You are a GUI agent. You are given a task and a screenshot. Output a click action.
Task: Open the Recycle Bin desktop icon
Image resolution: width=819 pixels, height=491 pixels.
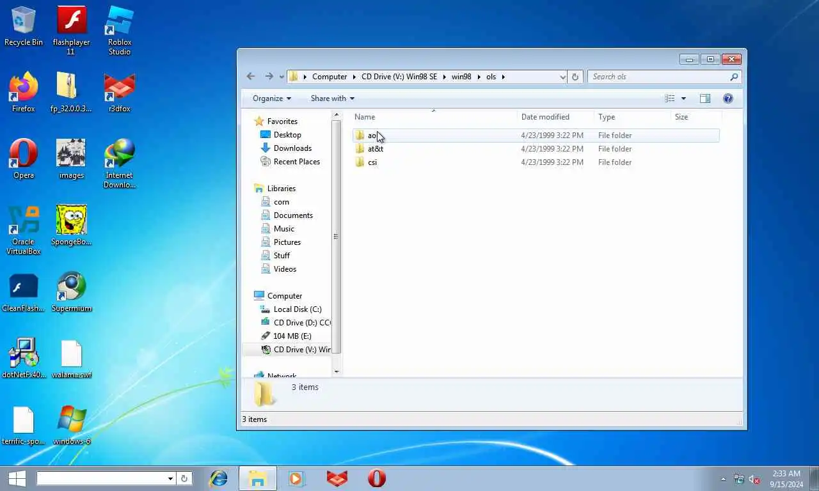pyautogui.click(x=24, y=27)
